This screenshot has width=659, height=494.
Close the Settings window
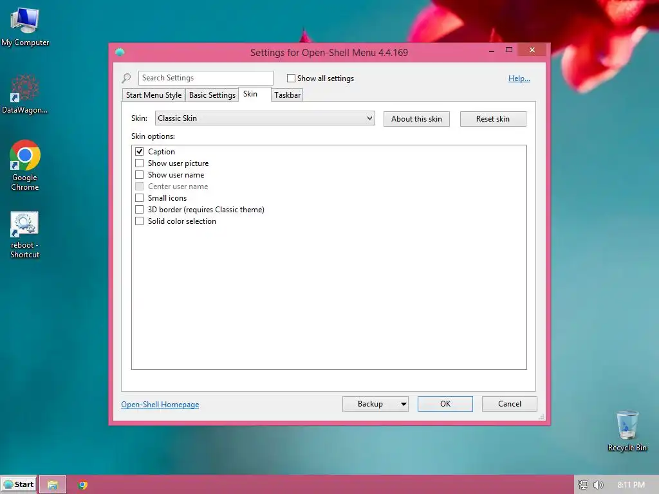coord(532,50)
